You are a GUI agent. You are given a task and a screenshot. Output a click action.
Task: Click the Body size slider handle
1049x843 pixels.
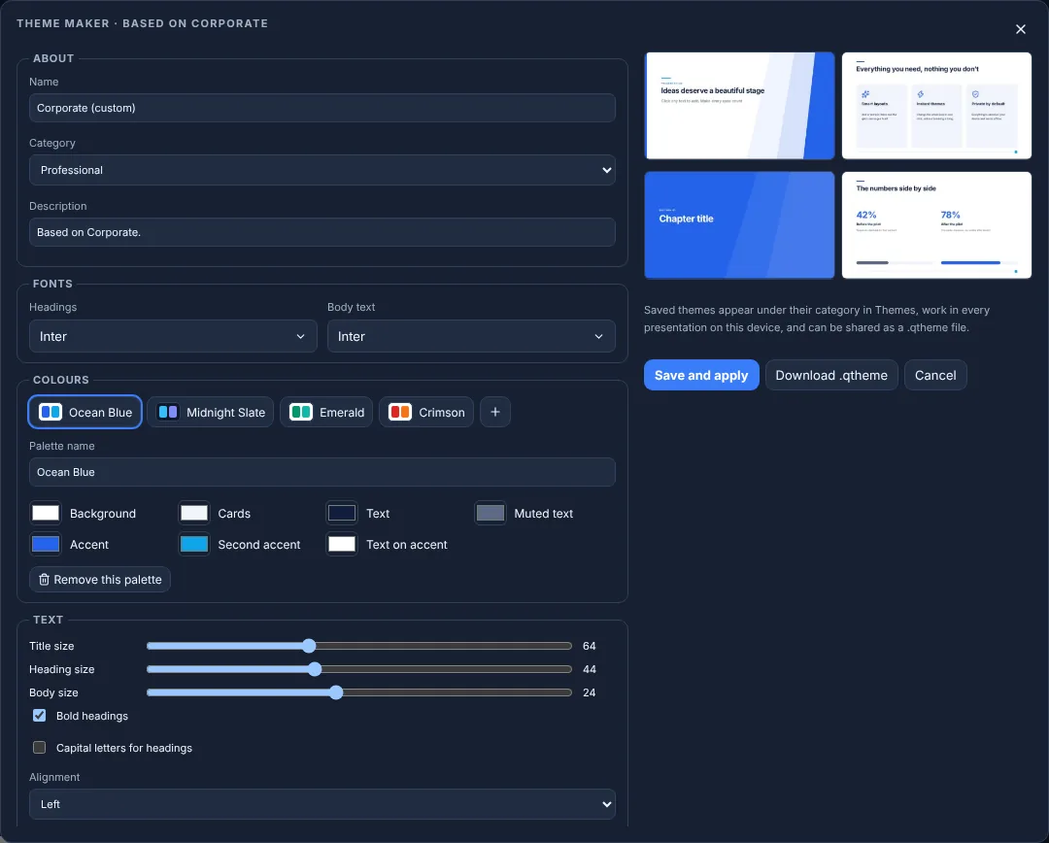[336, 692]
